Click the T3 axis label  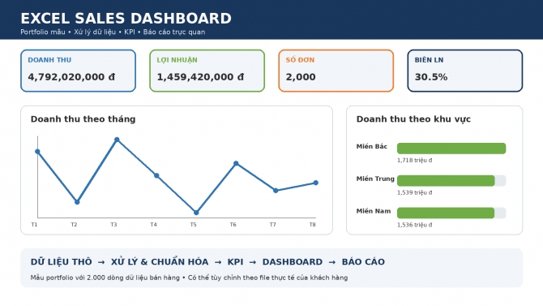coord(113,225)
